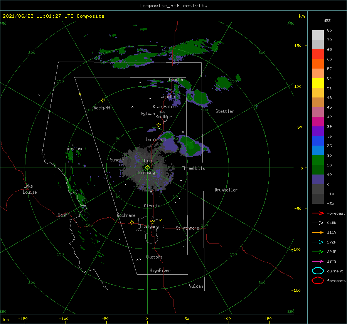Pick the magenta swatch on dBZ scale
Screen dimensions: 347x324
318,121
